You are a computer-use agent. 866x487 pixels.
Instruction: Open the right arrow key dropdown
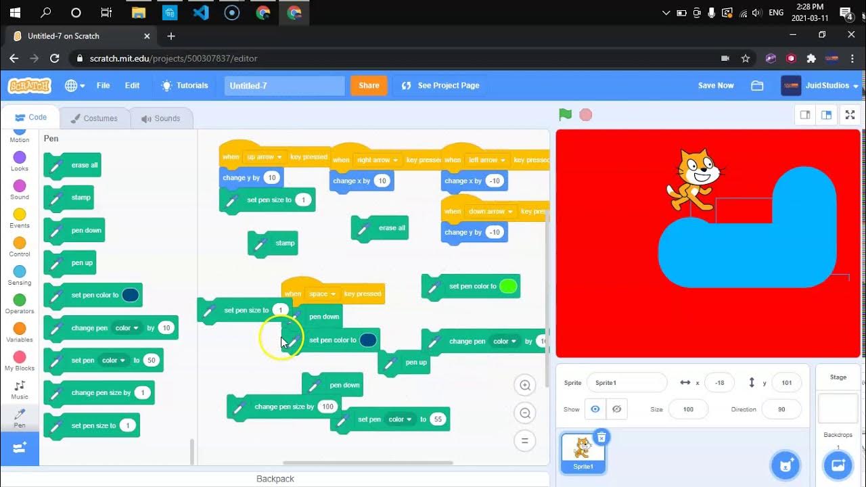point(377,160)
